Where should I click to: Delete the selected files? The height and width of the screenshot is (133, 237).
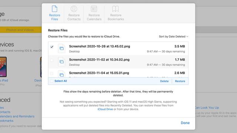click(x=164, y=81)
